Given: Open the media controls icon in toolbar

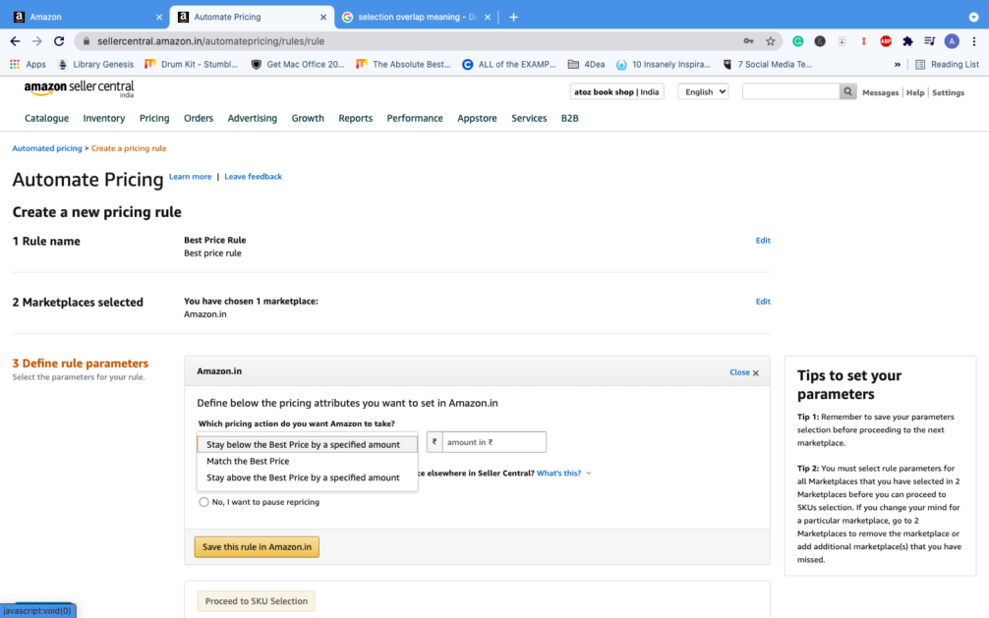Looking at the screenshot, I should (x=929, y=41).
